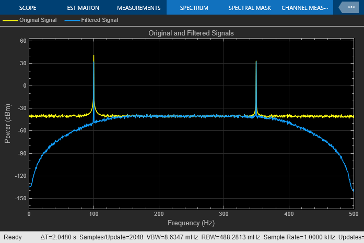This screenshot has width=364, height=243.
Task: Click the ΔT=2.0480 s status entry
Action: coord(58,237)
